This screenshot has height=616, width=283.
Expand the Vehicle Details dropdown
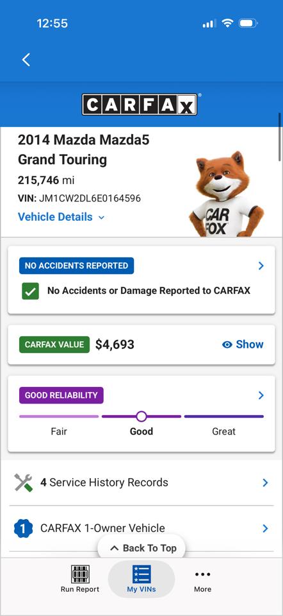pos(61,217)
